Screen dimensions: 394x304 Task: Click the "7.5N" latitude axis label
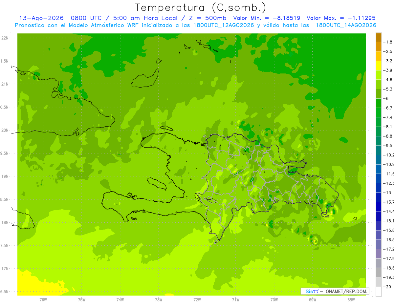[x=5, y=246]
